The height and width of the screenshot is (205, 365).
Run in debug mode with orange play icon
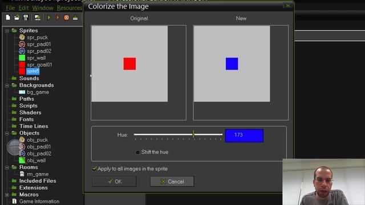[58, 18]
